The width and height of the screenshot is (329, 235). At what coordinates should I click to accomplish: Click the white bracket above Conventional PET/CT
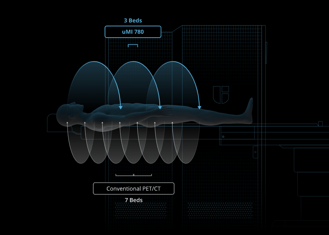pos(134,175)
